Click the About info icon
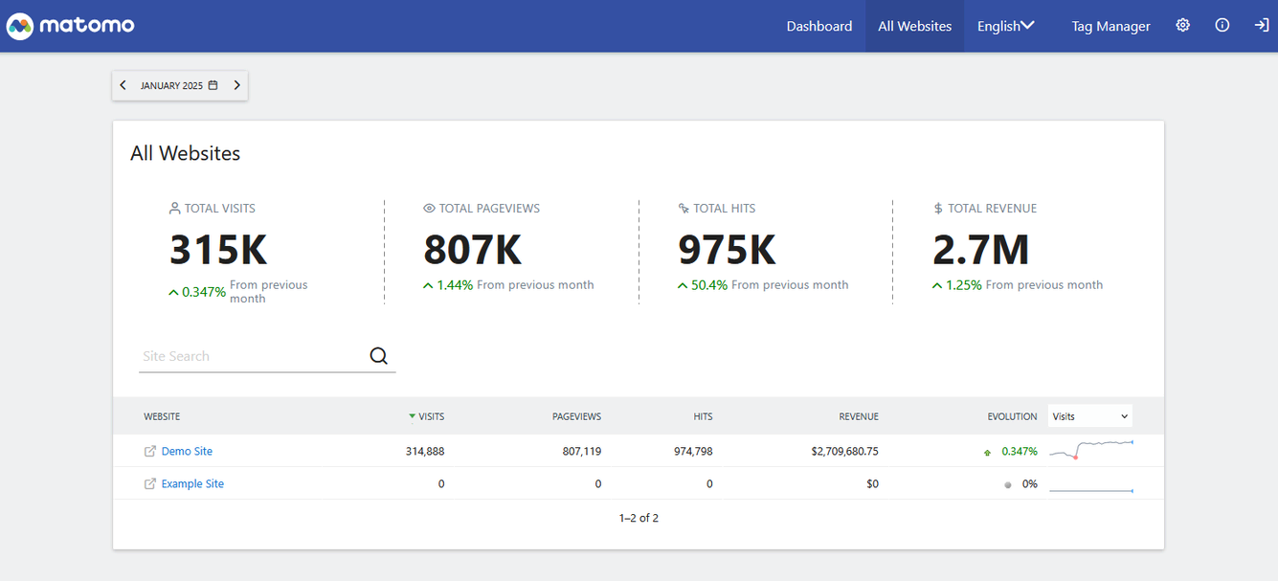Screen dimensions: 1278x581 pos(1222,26)
